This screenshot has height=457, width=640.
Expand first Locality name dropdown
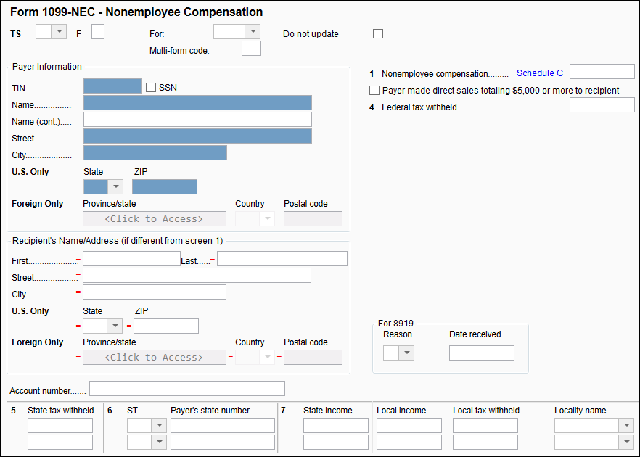625,426
